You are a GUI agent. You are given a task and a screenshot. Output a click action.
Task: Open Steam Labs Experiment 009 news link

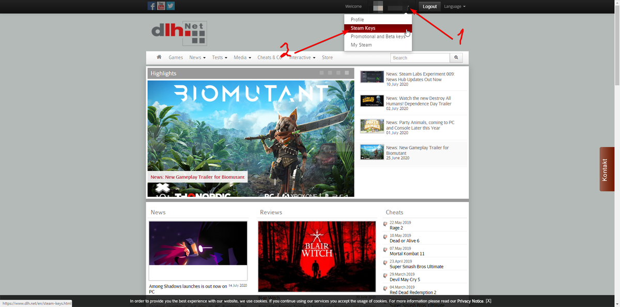[x=420, y=76]
